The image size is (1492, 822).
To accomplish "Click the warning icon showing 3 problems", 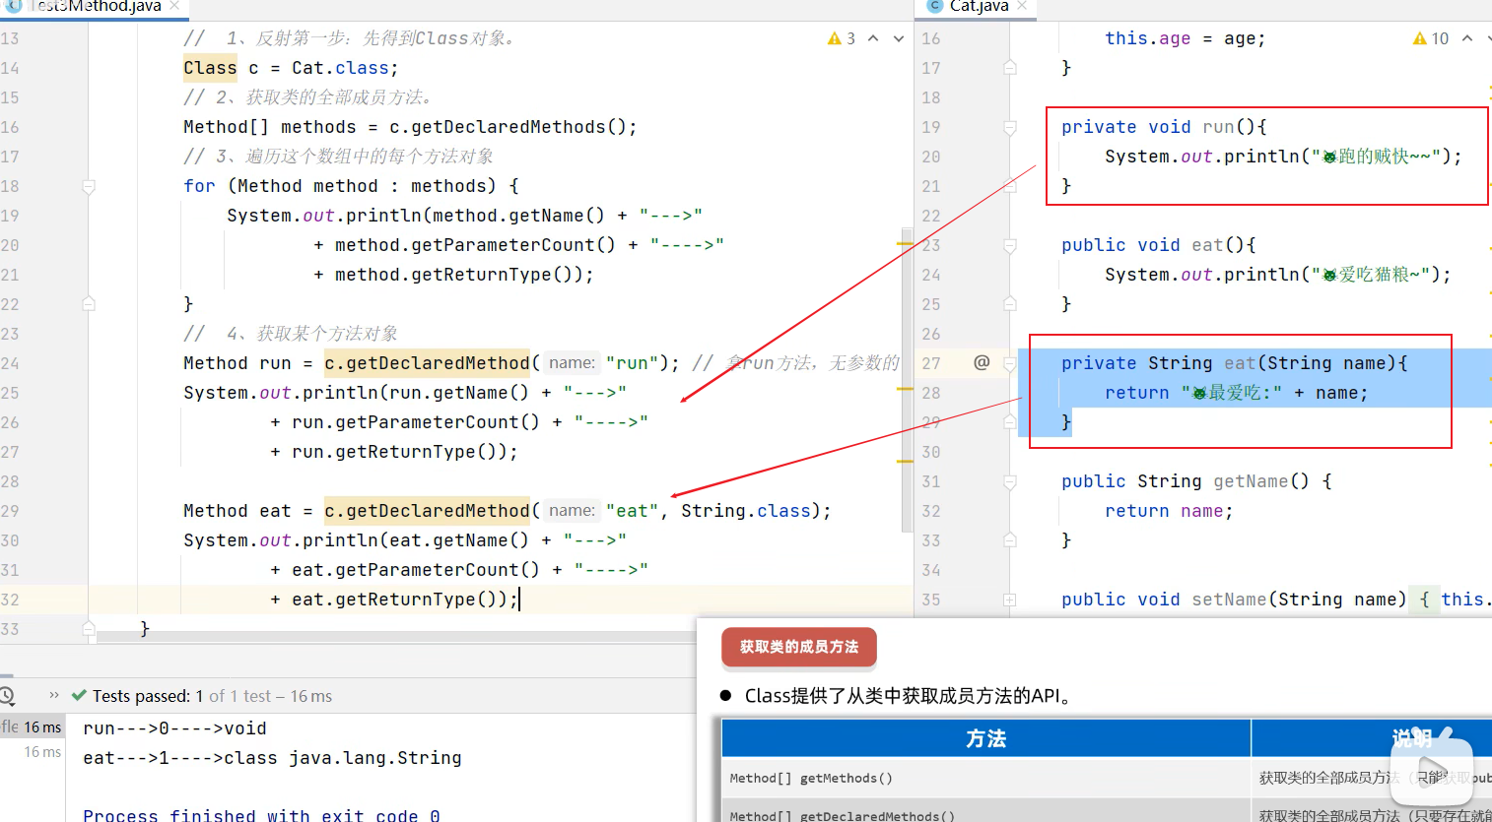I will [x=835, y=38].
